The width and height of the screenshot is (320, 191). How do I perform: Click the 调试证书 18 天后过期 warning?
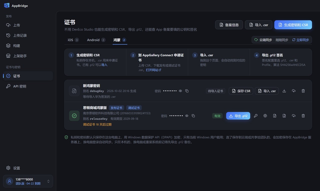(97, 124)
